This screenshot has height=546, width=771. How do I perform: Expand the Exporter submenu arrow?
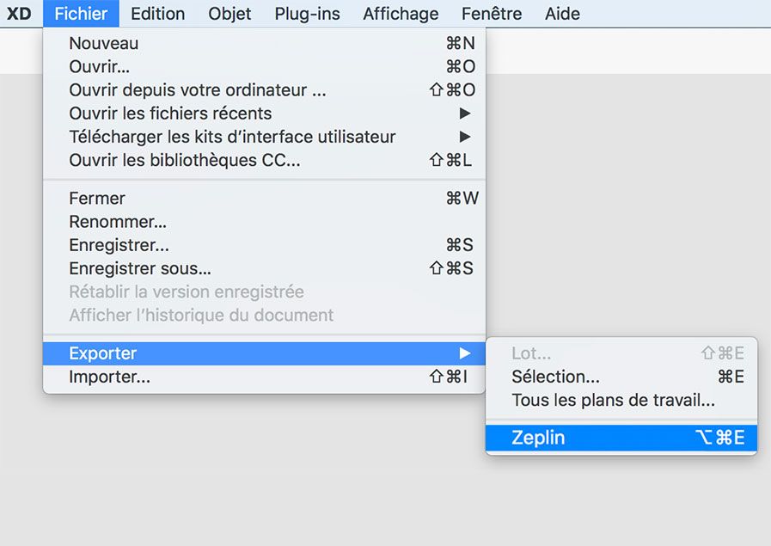464,353
